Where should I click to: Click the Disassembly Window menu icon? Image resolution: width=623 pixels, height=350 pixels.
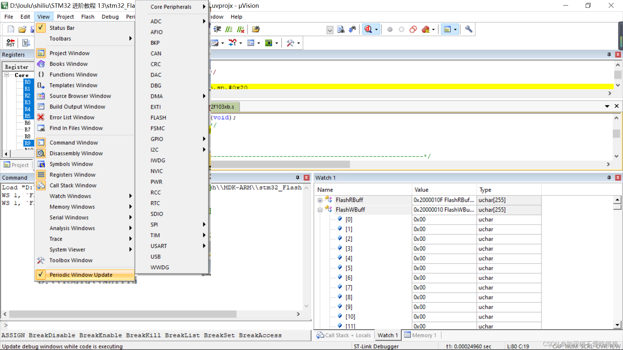[x=41, y=153]
